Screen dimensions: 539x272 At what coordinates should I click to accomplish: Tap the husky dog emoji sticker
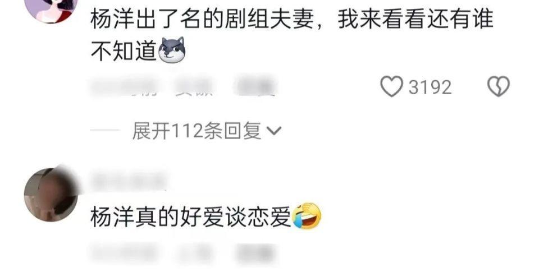[x=172, y=50]
